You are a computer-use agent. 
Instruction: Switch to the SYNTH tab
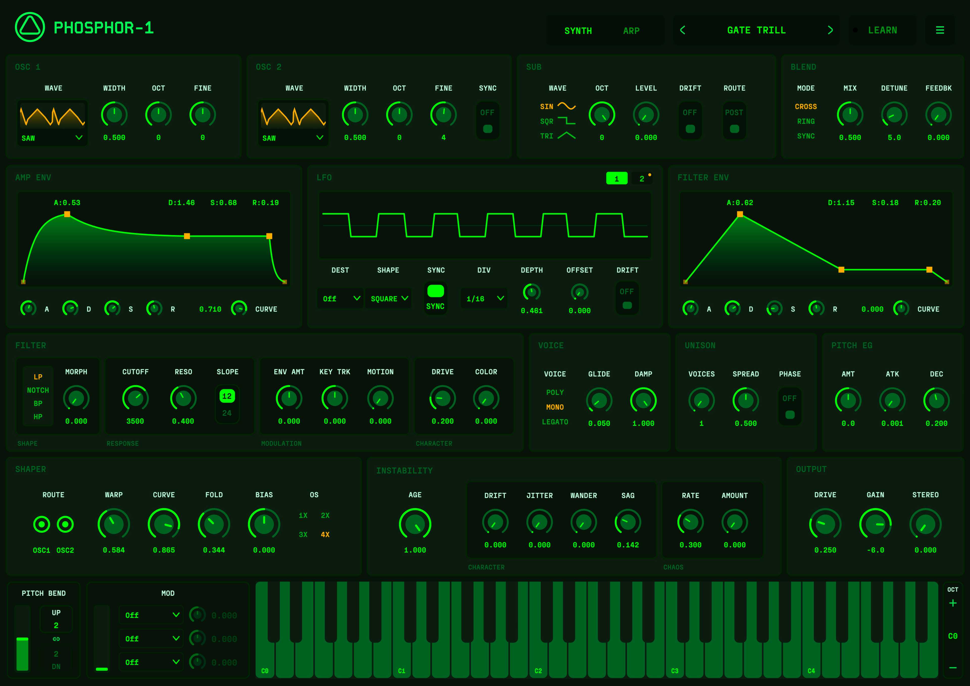[x=578, y=30]
